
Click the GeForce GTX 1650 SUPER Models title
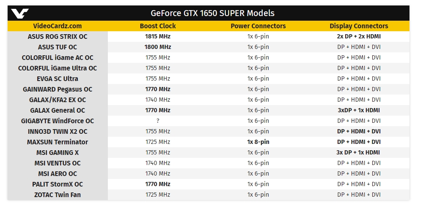coord(212,14)
